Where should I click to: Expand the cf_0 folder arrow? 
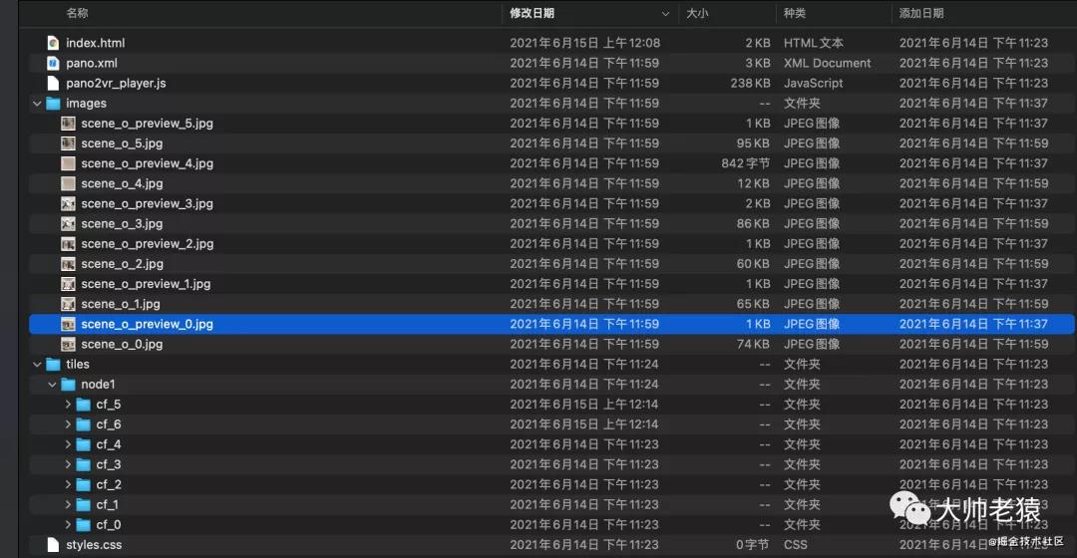[x=68, y=525]
